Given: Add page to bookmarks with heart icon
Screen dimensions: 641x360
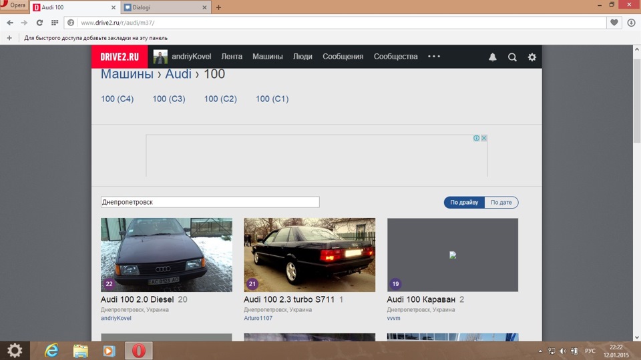Looking at the screenshot, I should tap(614, 23).
